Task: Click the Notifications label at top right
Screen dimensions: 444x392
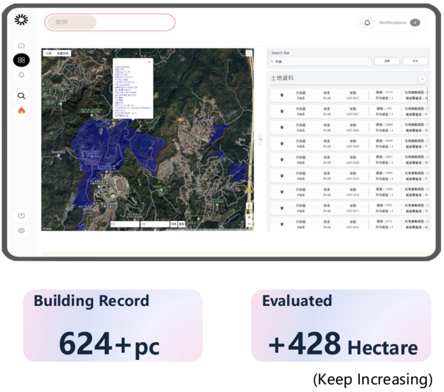Action: pyautogui.click(x=393, y=23)
